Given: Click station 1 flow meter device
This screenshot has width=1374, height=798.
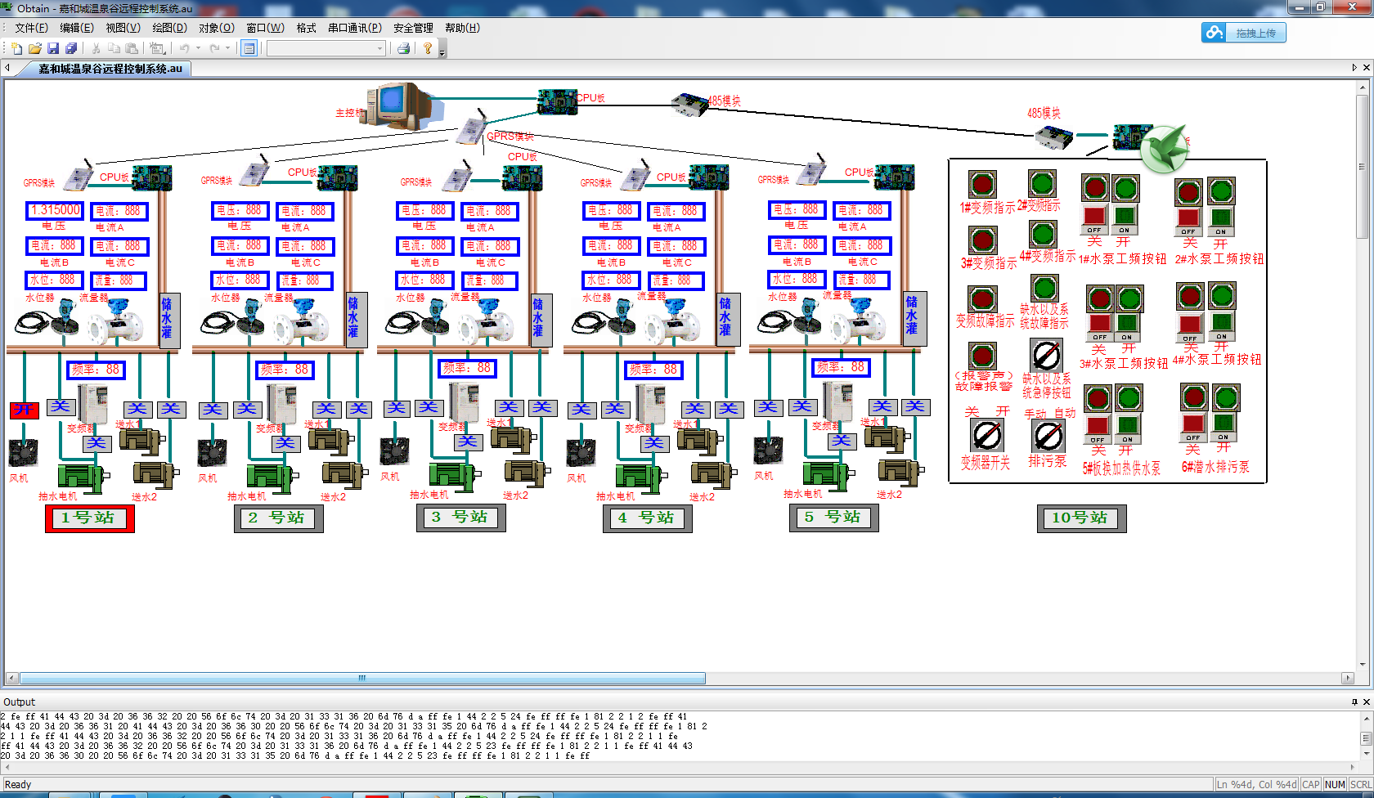Looking at the screenshot, I should (114, 322).
